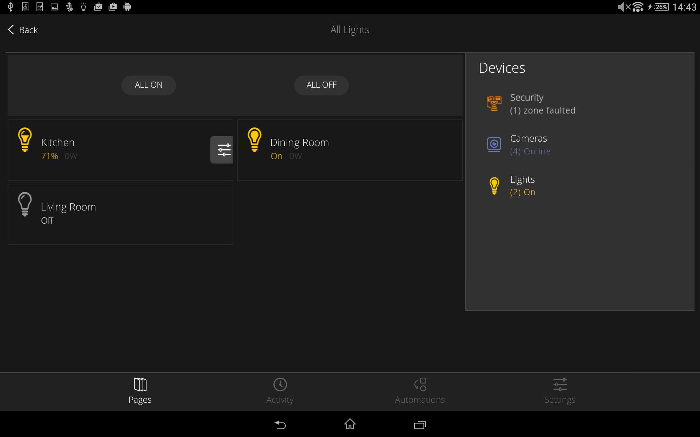
Task: Open the Security device icon
Action: click(x=494, y=103)
